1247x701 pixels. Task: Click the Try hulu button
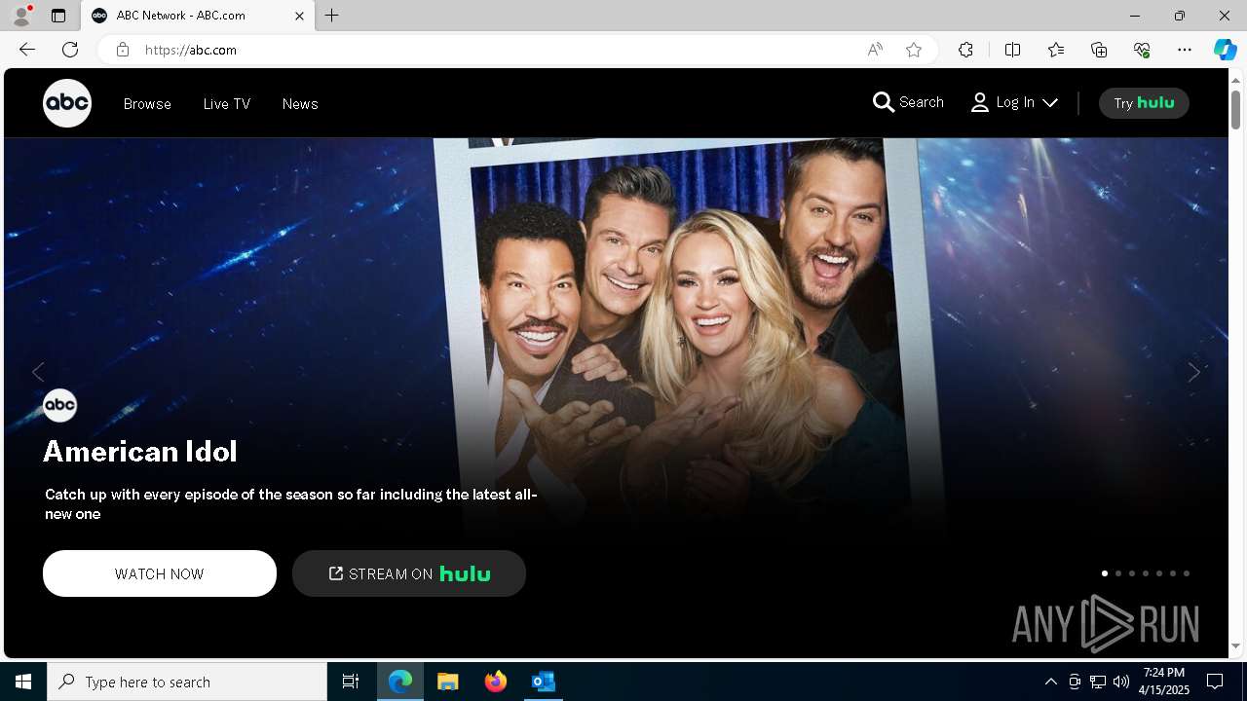click(1144, 103)
